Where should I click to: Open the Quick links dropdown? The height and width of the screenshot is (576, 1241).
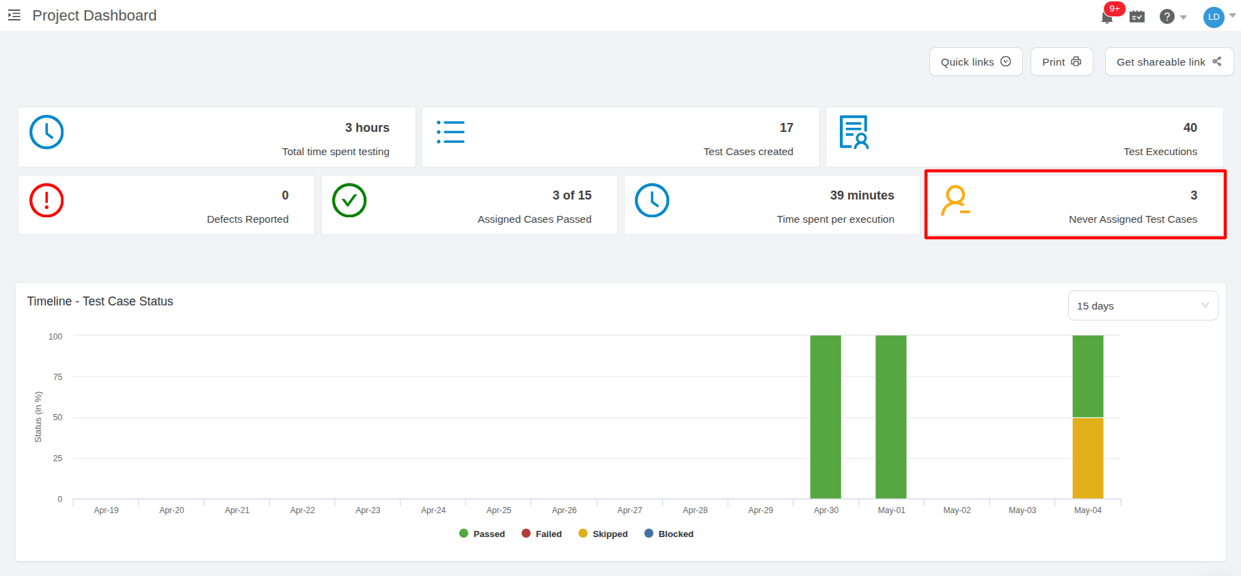[x=976, y=61]
